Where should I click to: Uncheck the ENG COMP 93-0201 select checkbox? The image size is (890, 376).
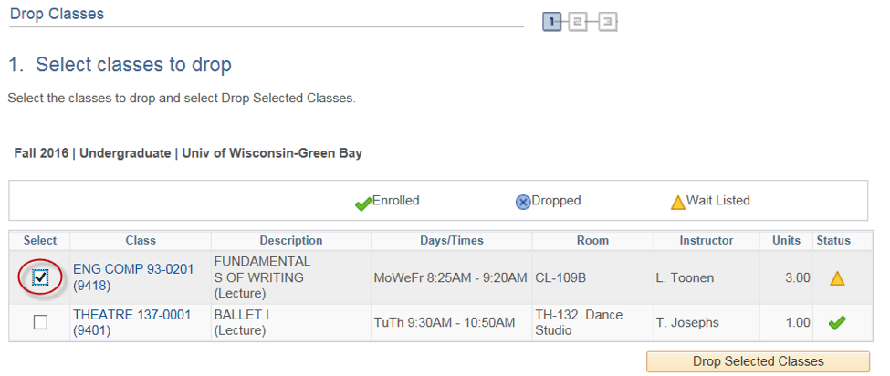pyautogui.click(x=40, y=277)
